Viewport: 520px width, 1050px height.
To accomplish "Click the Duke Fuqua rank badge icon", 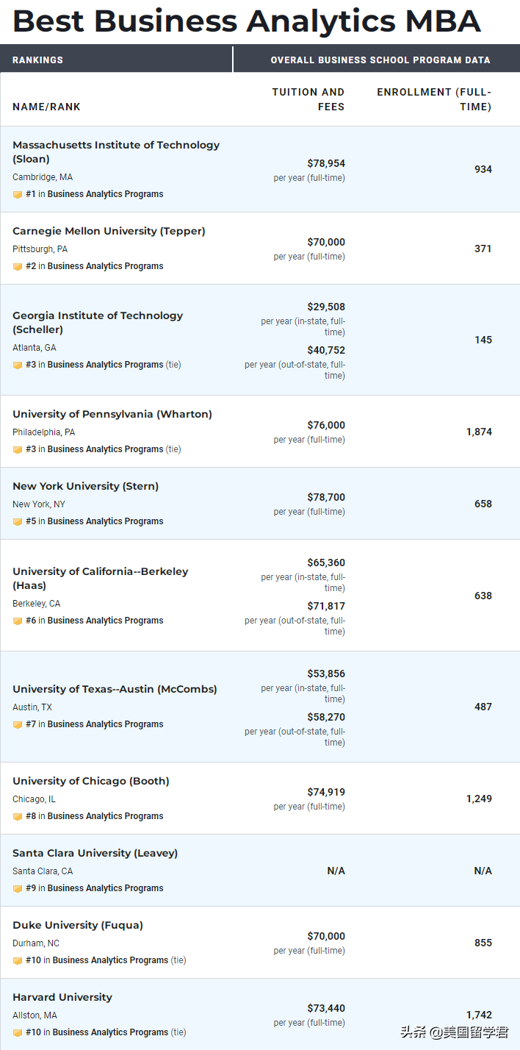I will (x=18, y=961).
